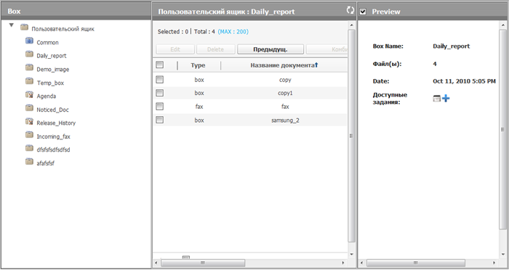Click the Noticed_Doc folder icon
Viewport: 509px width, 270px height.
(29, 108)
